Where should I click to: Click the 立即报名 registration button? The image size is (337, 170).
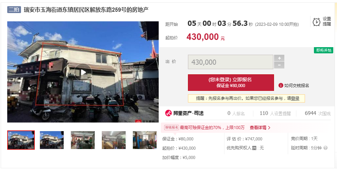click(x=231, y=83)
